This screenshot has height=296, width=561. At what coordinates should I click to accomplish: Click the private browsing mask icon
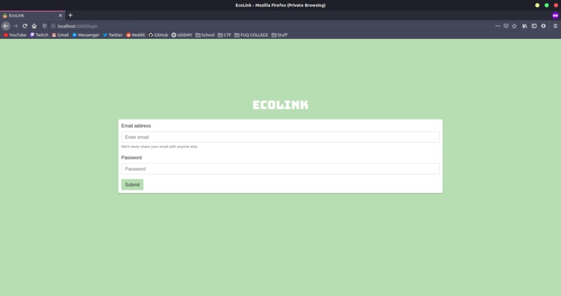click(x=555, y=15)
